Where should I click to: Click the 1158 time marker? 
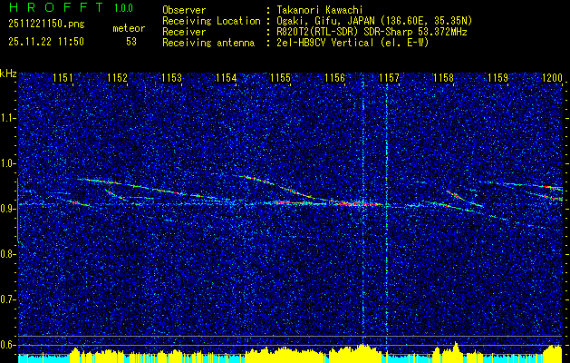(x=443, y=78)
